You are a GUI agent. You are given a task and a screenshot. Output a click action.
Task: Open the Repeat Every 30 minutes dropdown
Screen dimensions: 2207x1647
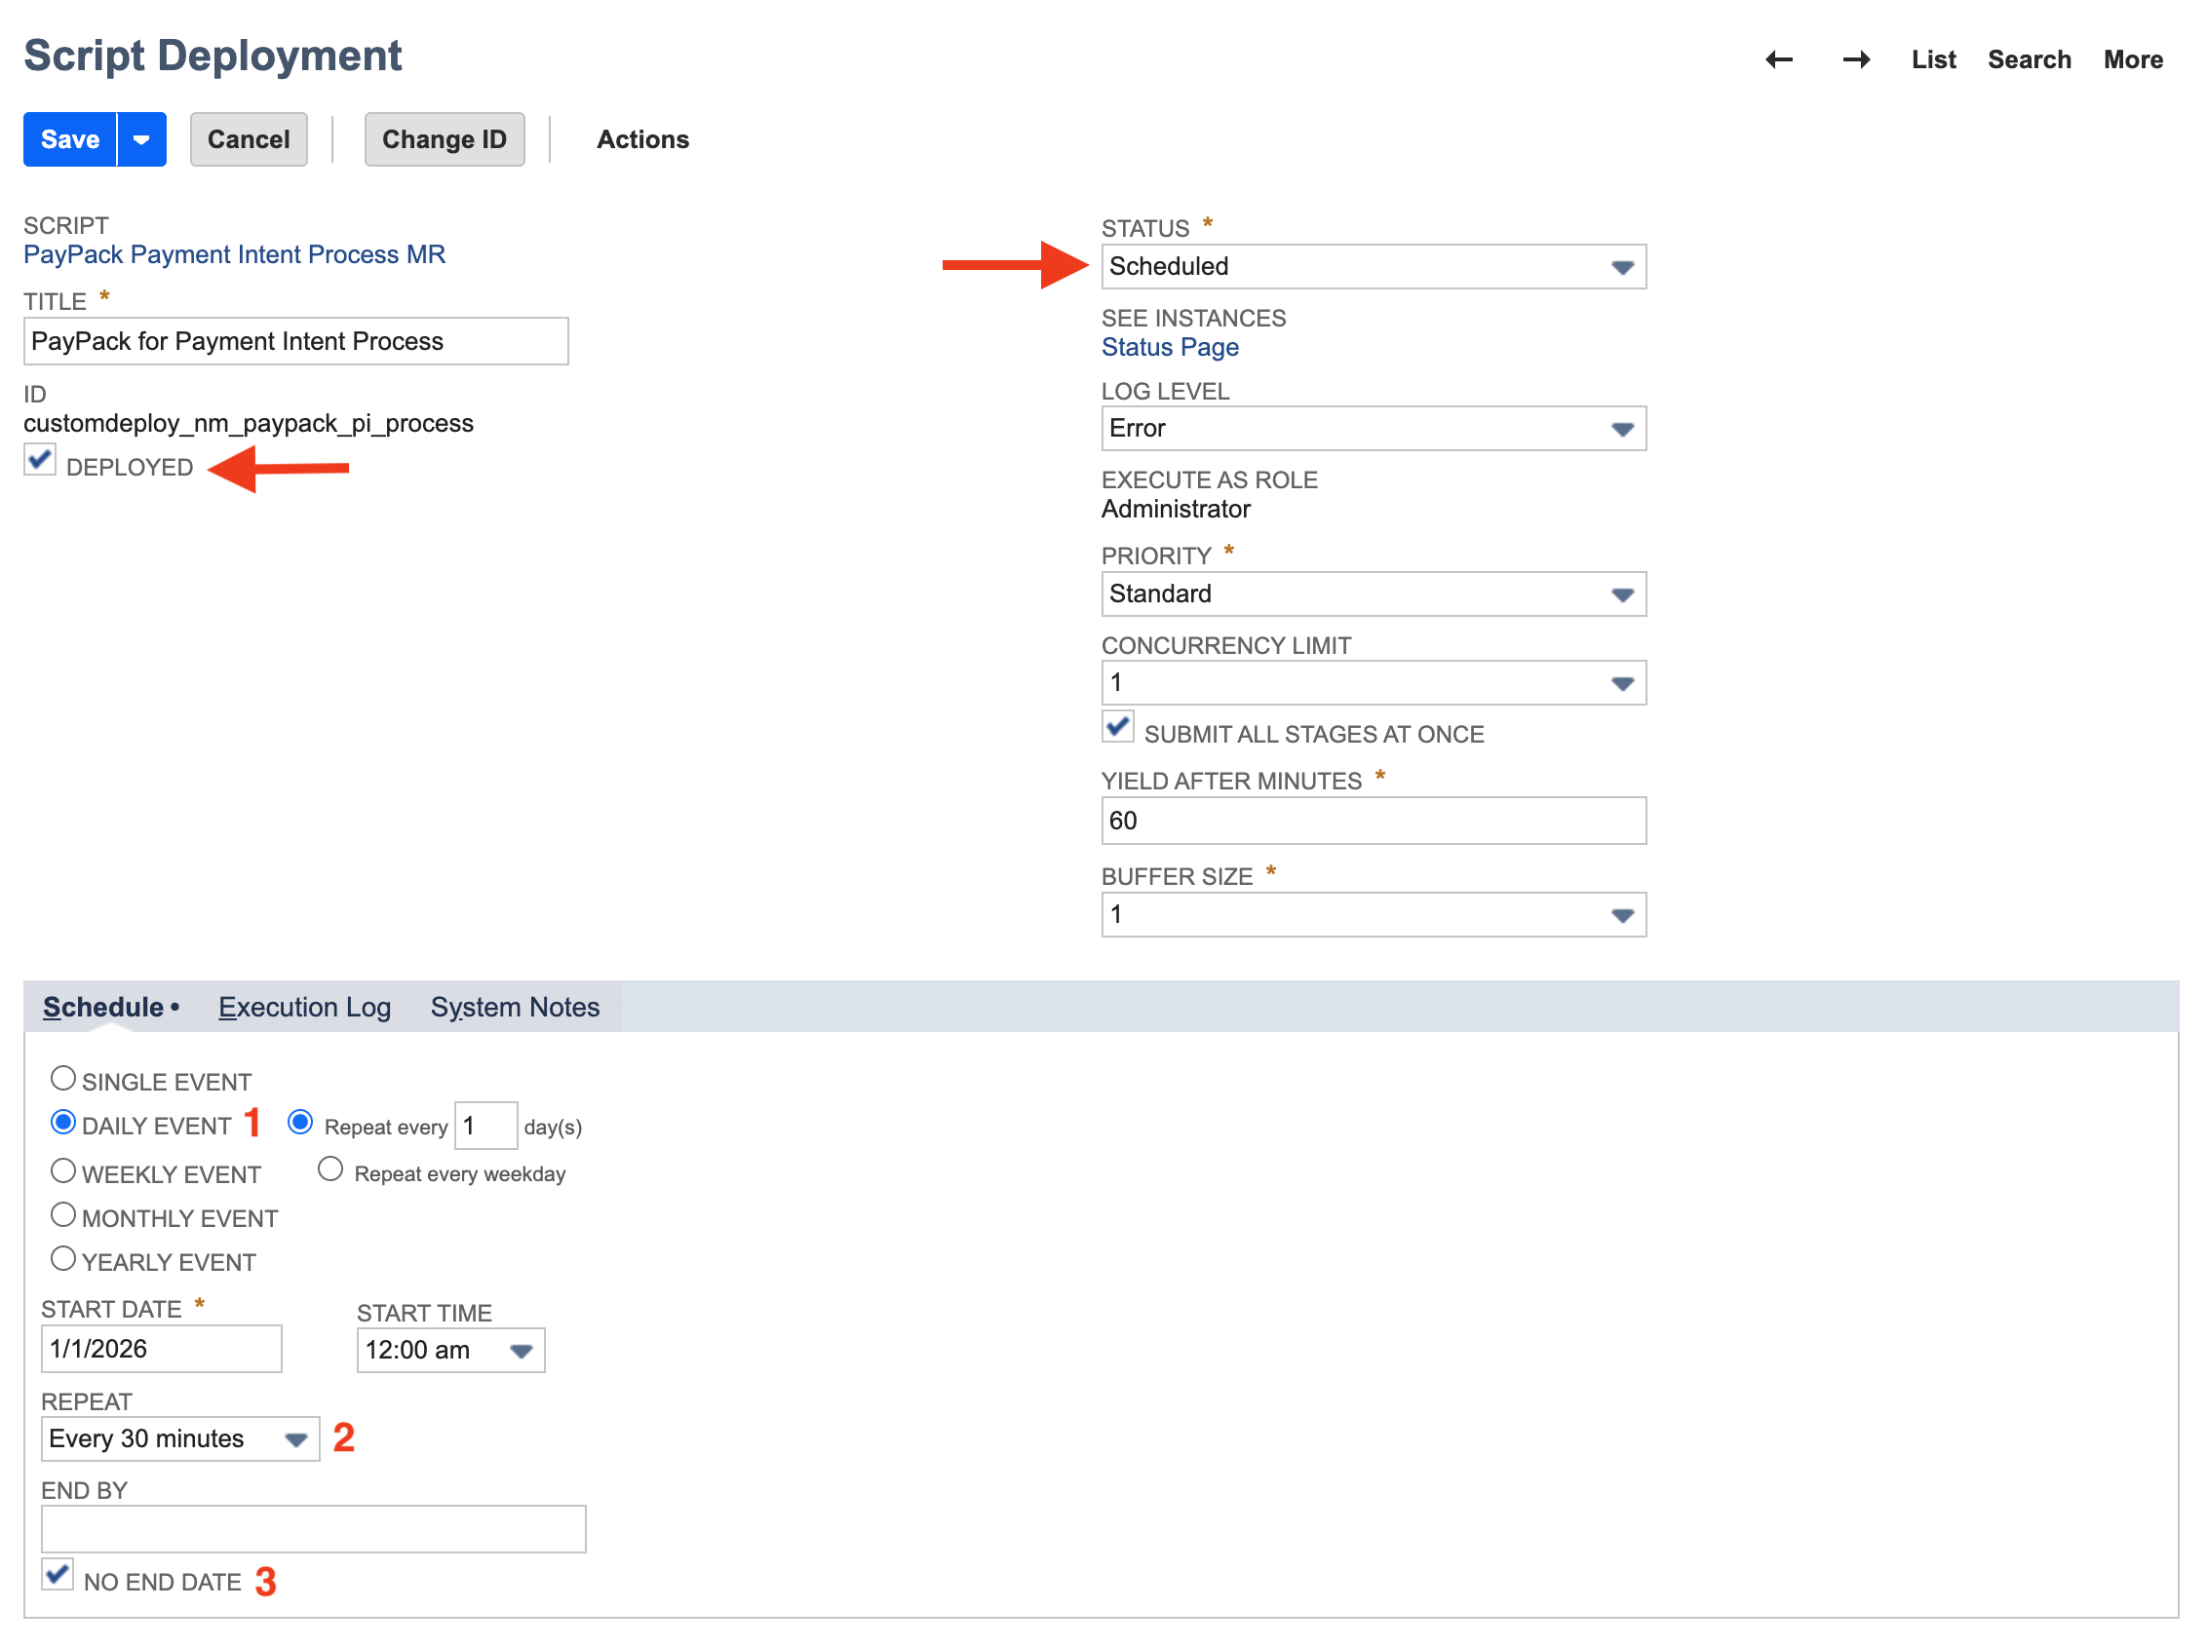point(295,1438)
